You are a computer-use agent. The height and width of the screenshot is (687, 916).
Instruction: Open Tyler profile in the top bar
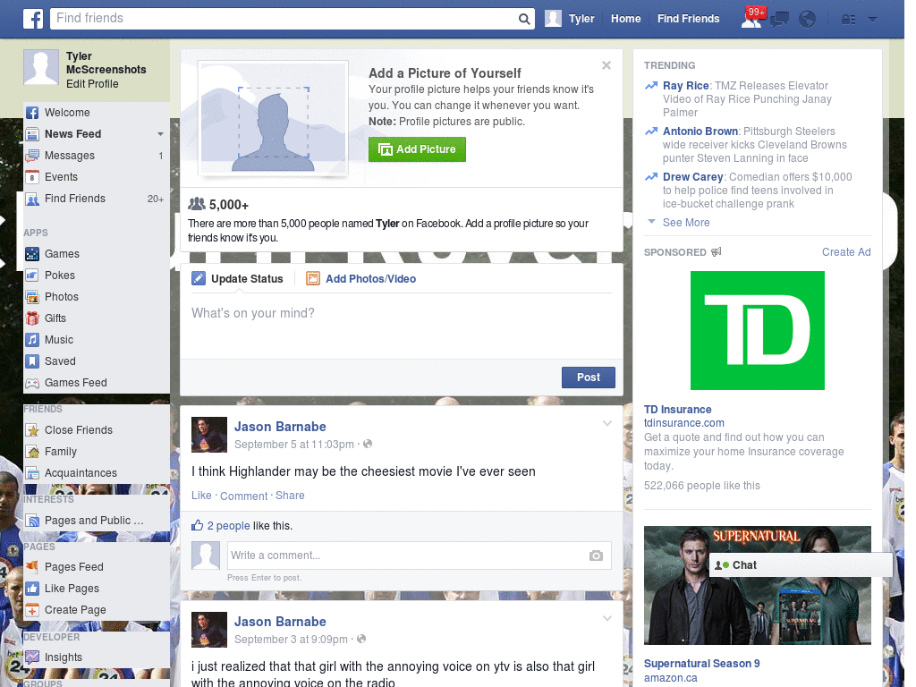point(570,19)
